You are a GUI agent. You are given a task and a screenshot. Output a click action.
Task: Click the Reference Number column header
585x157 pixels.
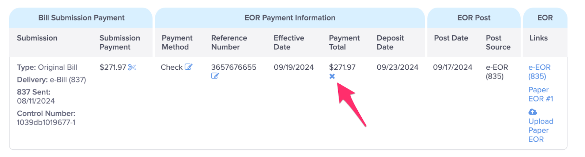(229, 42)
